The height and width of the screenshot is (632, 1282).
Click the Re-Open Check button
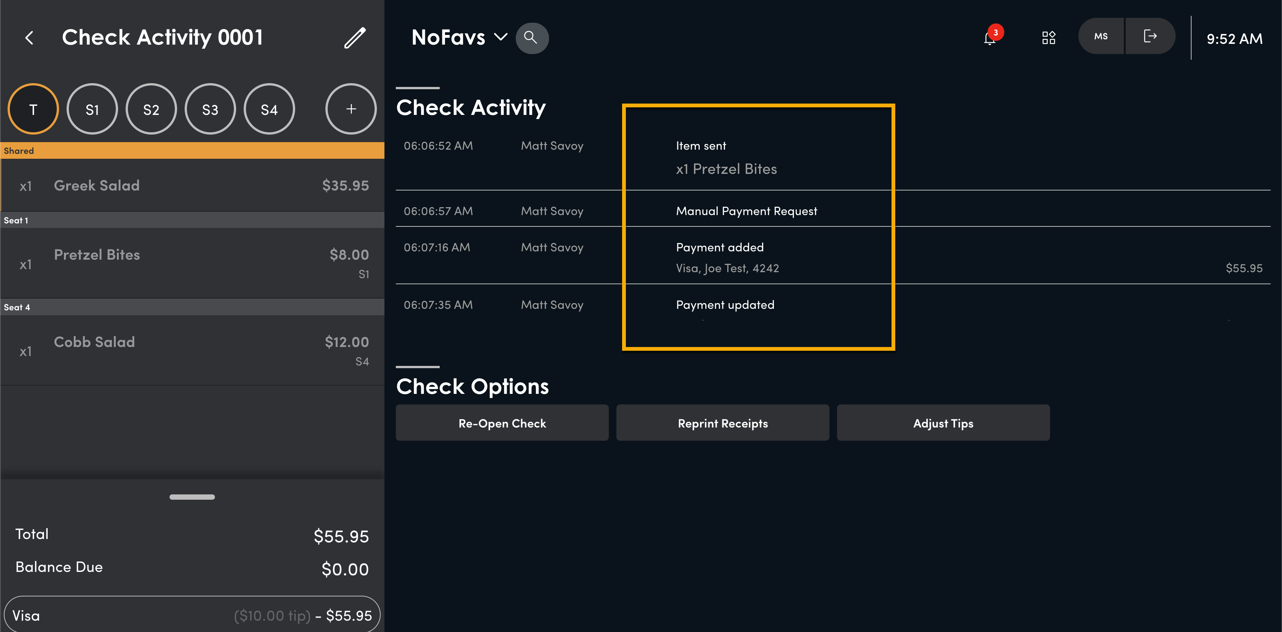click(502, 423)
